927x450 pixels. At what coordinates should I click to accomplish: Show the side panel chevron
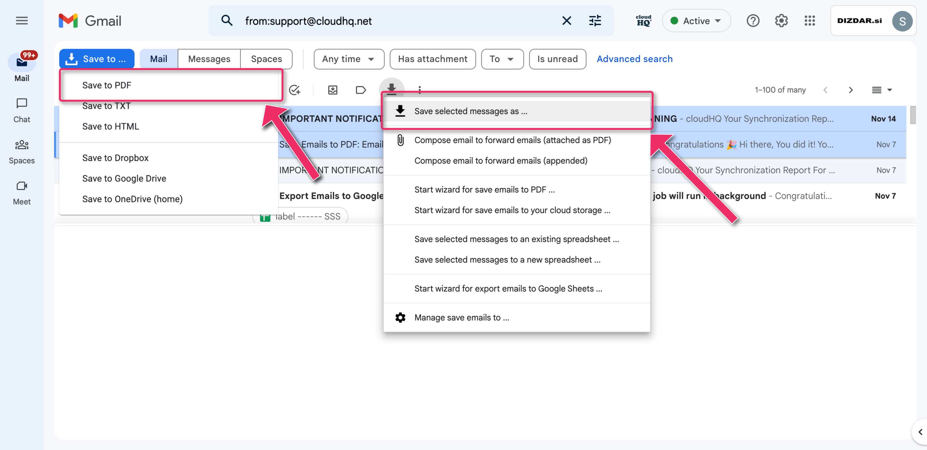(920, 432)
